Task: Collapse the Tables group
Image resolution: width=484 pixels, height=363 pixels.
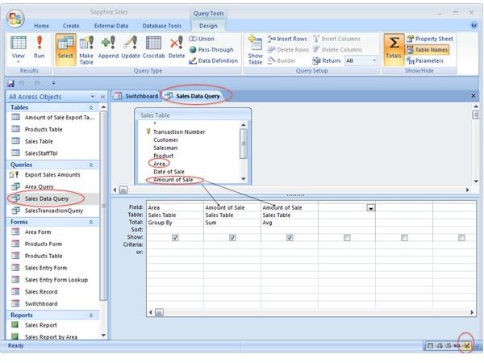Action: pyautogui.click(x=91, y=107)
